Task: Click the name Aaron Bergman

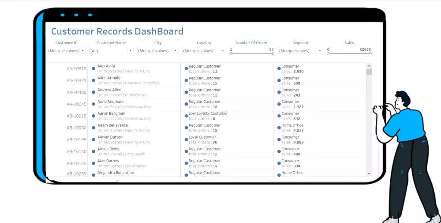Action: coord(112,113)
